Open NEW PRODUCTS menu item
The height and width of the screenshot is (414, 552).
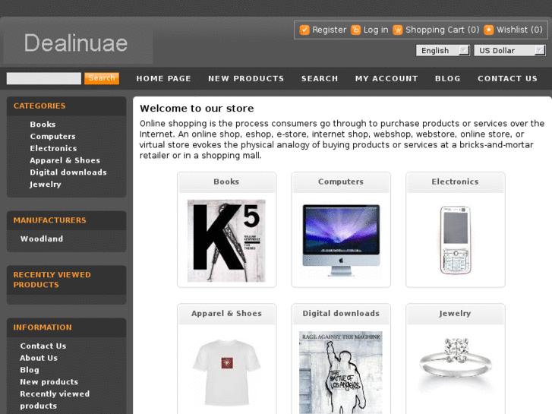tap(246, 78)
